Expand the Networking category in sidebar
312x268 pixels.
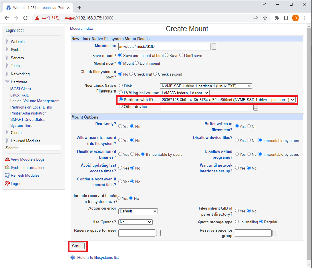(20, 74)
